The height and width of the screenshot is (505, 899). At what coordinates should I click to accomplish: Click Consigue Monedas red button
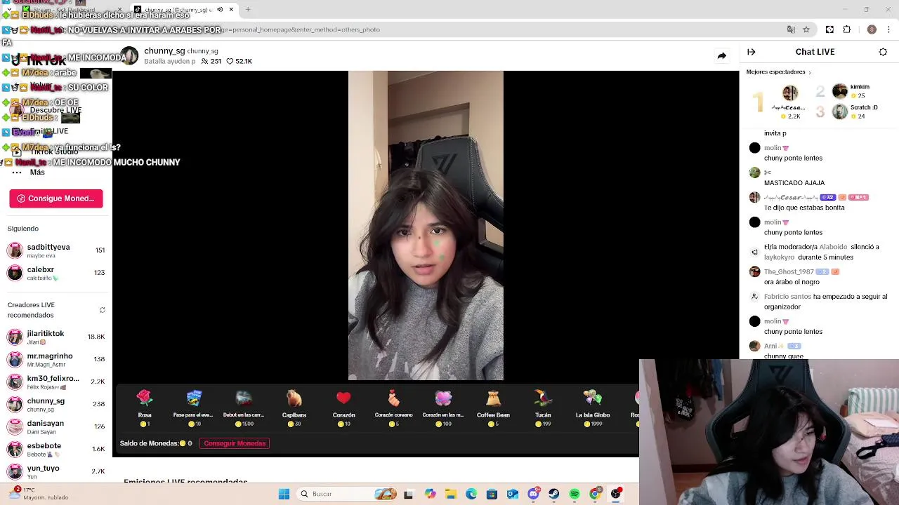coord(56,198)
